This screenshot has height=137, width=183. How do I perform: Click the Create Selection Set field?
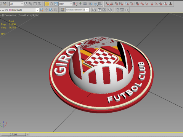pyautogui.click(x=75, y=10)
